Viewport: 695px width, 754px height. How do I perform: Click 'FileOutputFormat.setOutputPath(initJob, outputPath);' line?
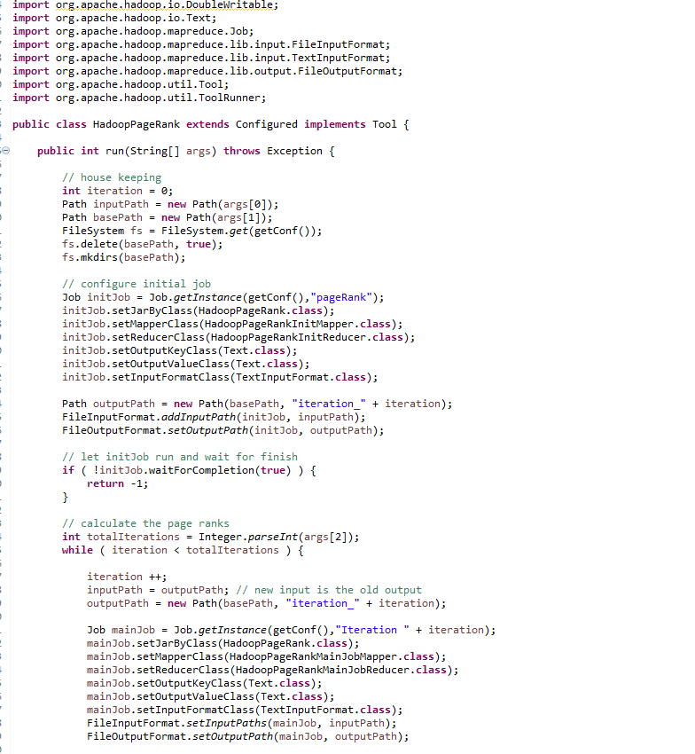223,431
